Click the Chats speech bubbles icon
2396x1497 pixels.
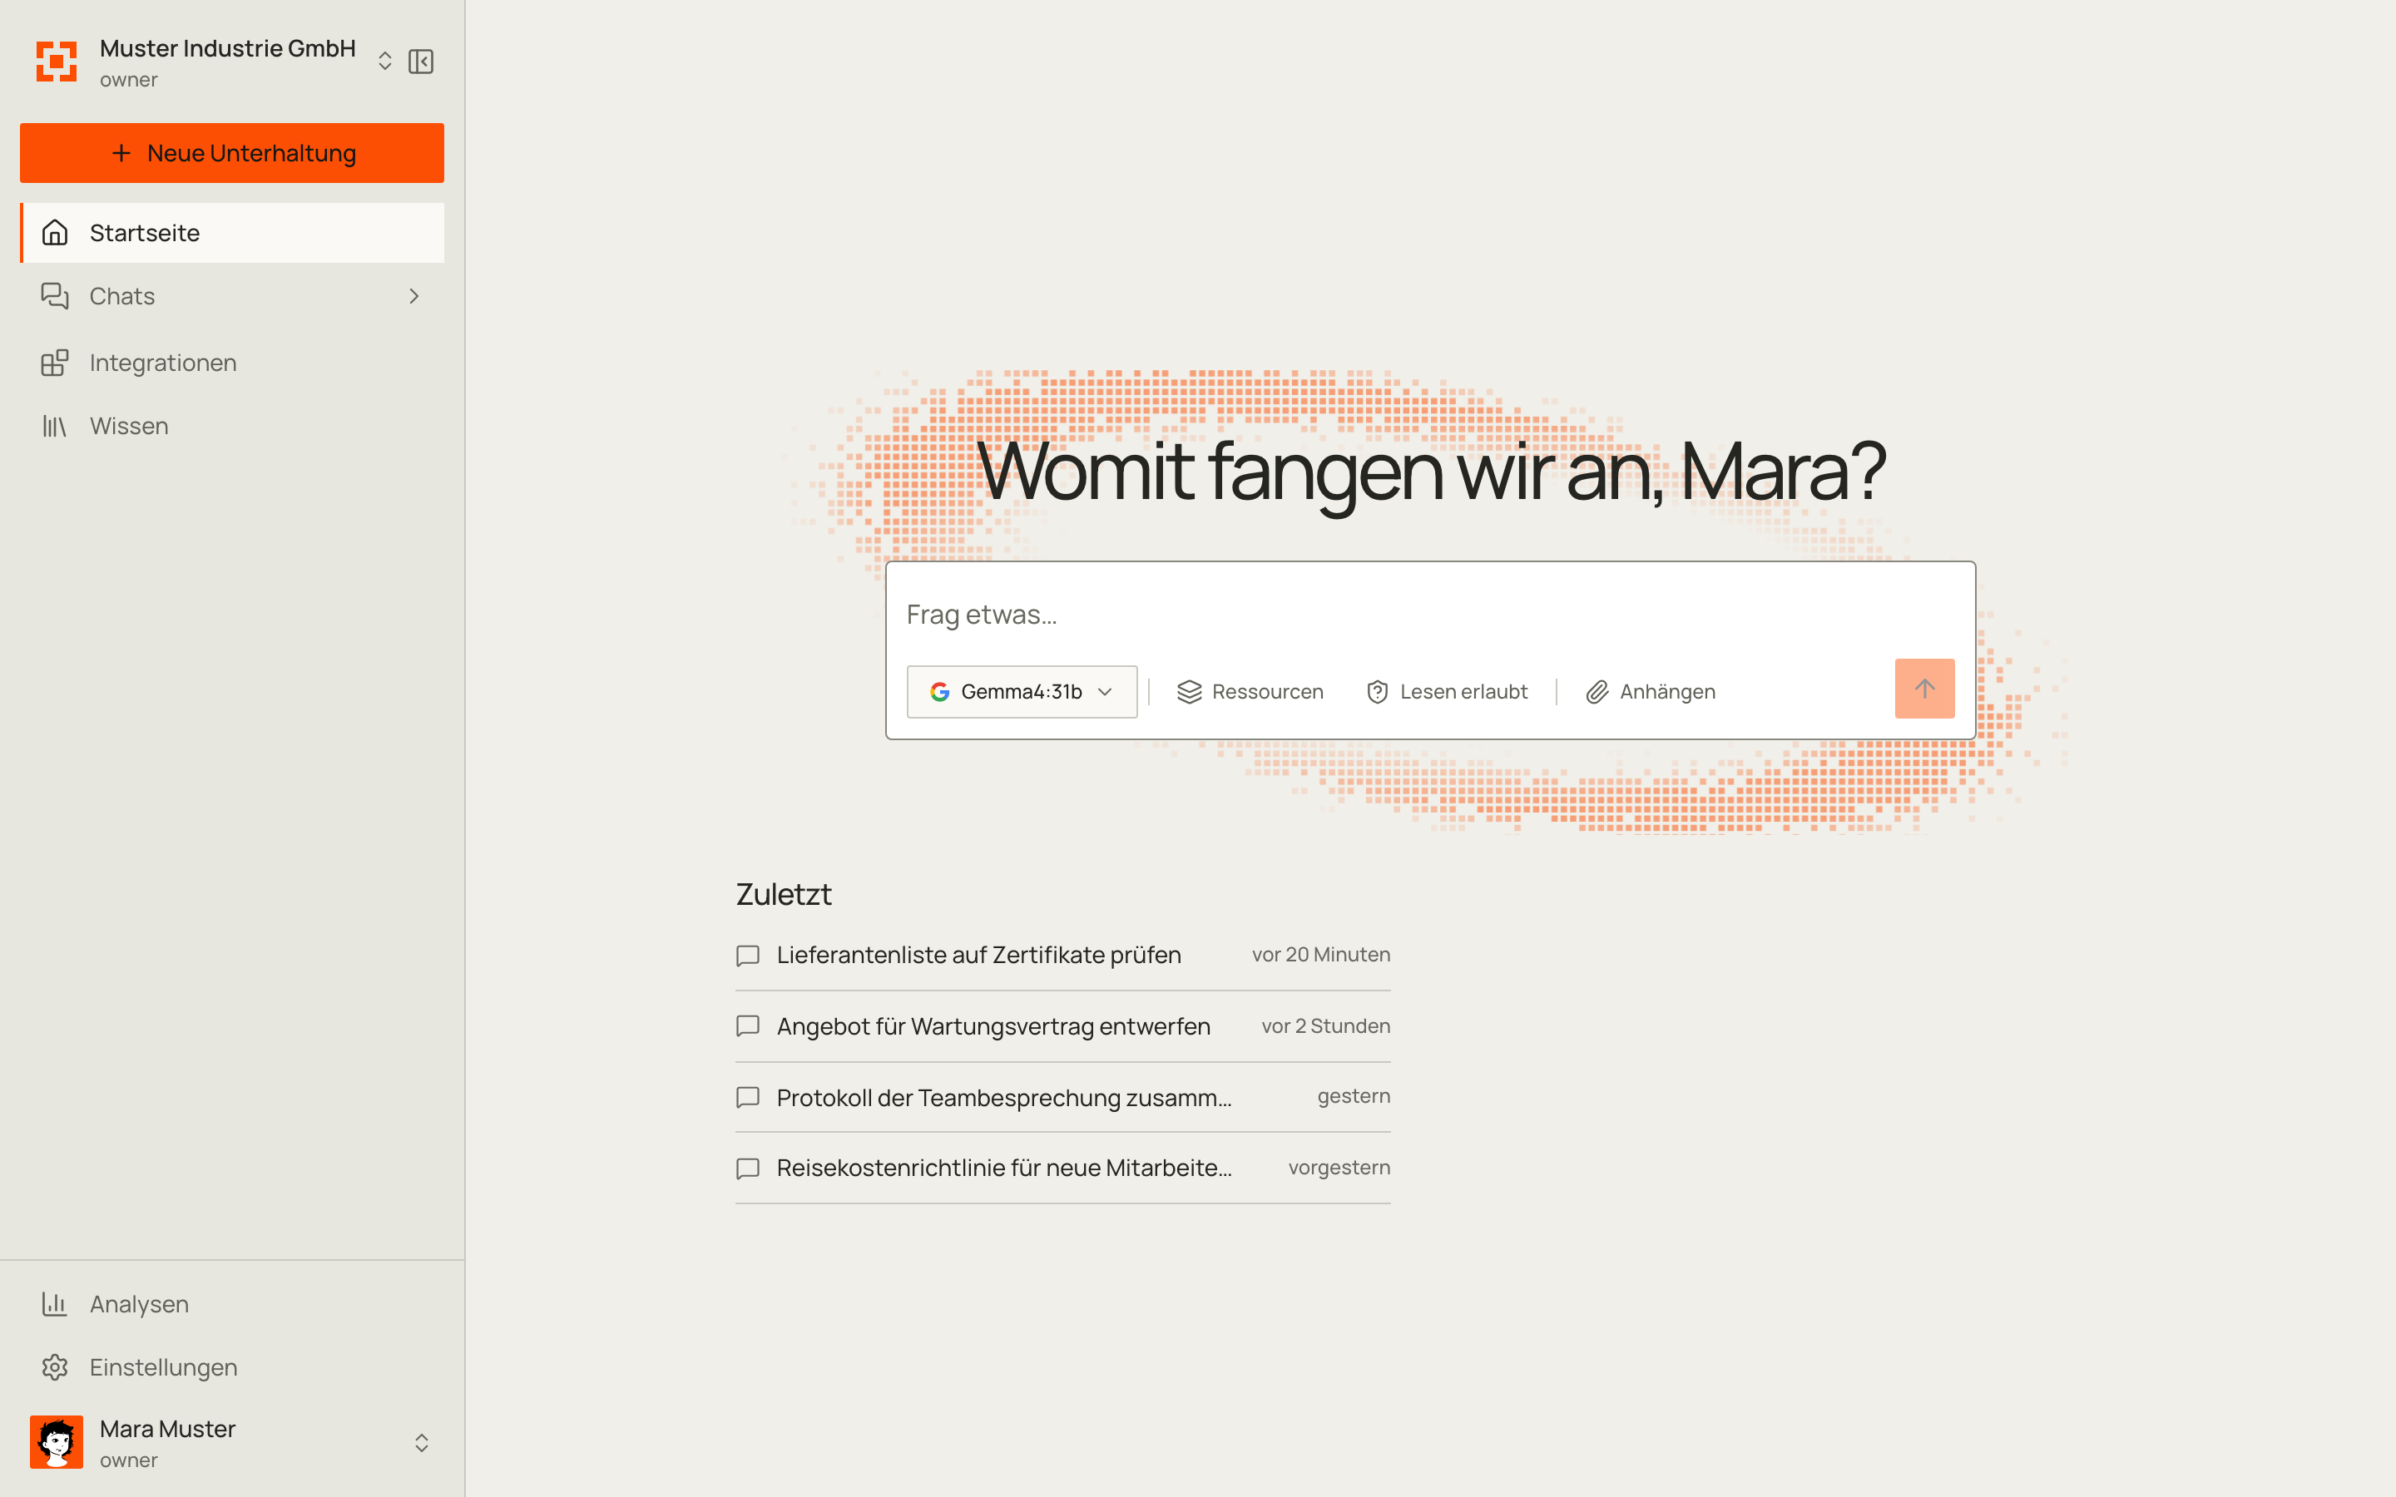56,296
